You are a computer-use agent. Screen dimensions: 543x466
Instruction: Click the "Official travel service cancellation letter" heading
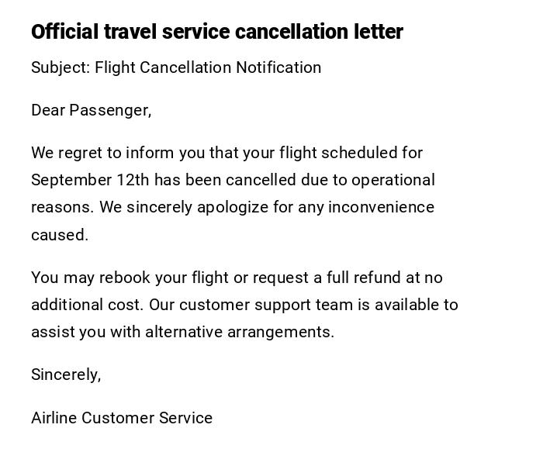pos(216,32)
